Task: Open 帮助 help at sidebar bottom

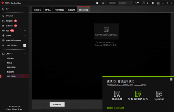Action: (x=9, y=110)
